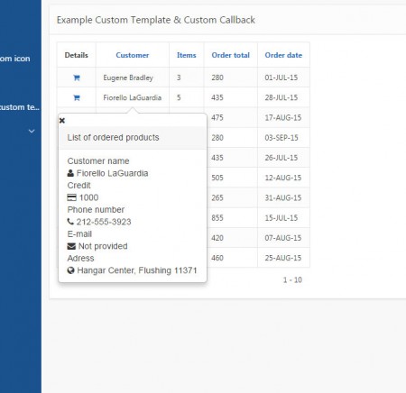The width and height of the screenshot is (406, 393).
Task: Click 'Hangar Center, Flushing 11371' address
Action: [x=137, y=270]
